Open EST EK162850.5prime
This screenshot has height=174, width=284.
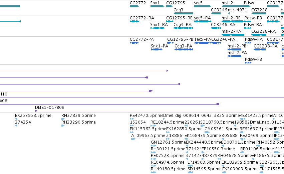point(184,129)
